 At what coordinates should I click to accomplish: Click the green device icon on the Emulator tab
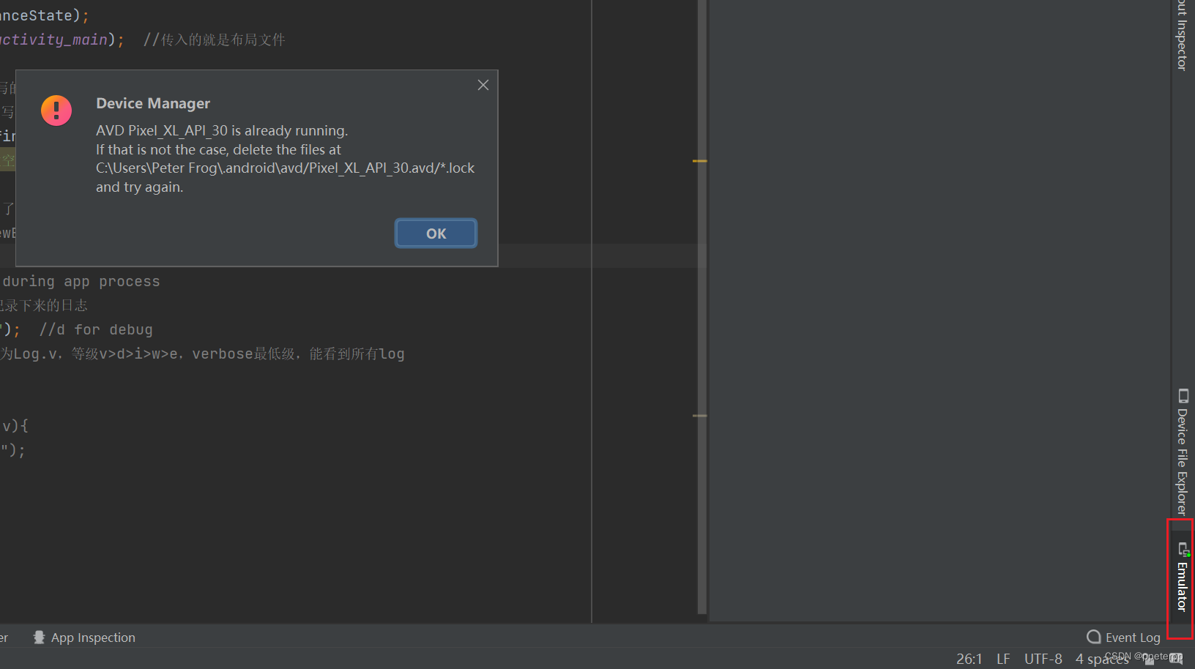click(x=1183, y=549)
